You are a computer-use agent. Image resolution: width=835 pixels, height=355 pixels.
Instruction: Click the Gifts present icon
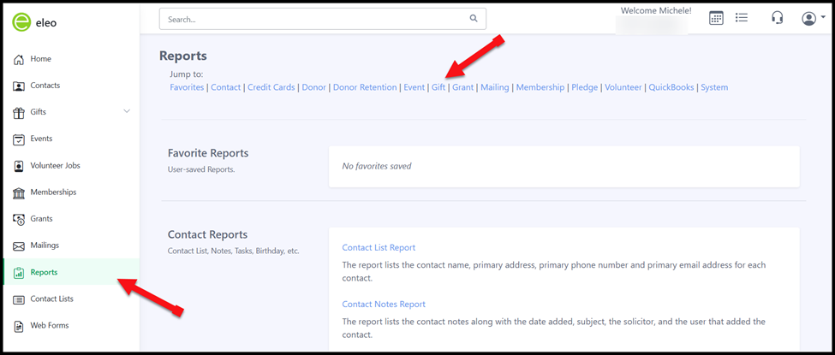19,112
